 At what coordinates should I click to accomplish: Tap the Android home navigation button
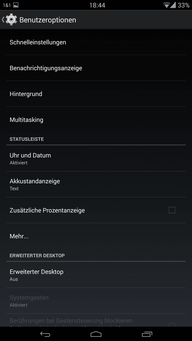(96, 334)
